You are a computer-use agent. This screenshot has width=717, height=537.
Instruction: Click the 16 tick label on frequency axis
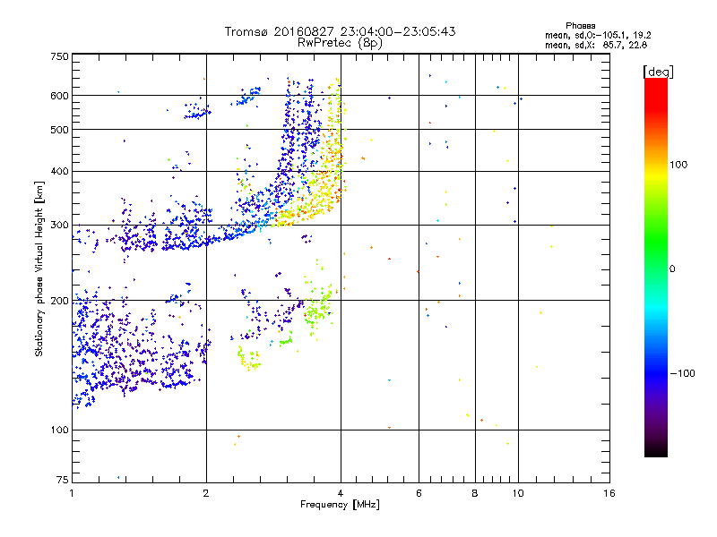point(609,493)
